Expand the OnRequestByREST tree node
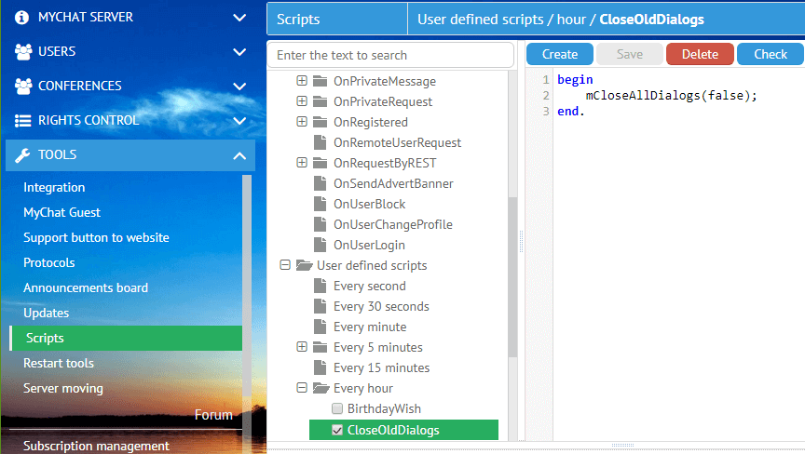Screen dimensions: 805x454 pos(302,164)
